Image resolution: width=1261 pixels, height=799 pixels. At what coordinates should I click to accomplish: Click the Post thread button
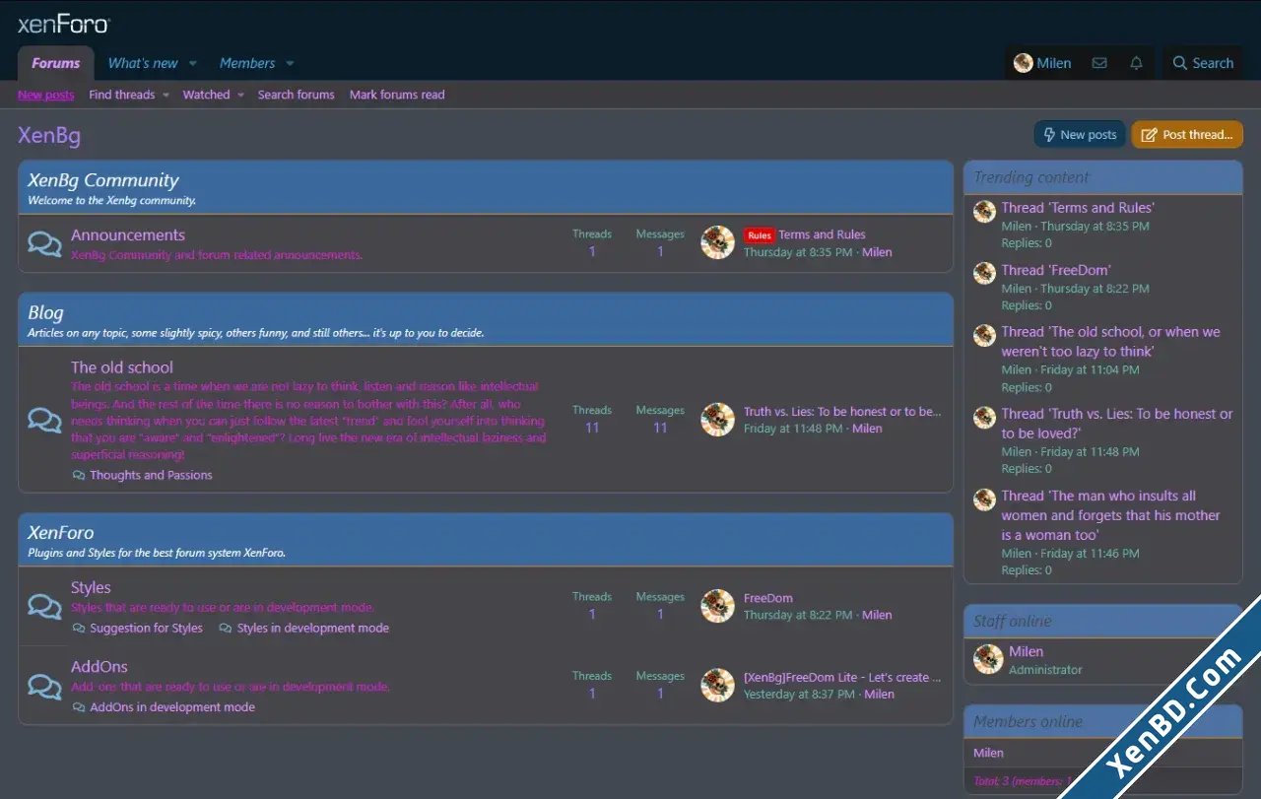pyautogui.click(x=1187, y=135)
